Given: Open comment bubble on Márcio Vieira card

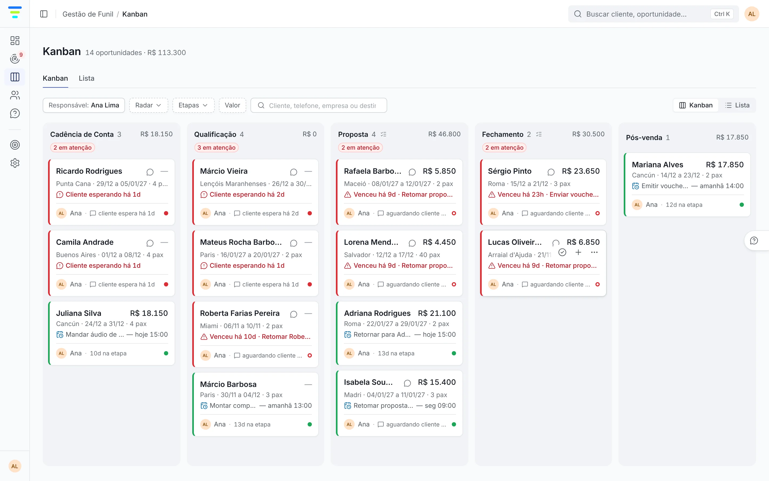Looking at the screenshot, I should pos(294,172).
